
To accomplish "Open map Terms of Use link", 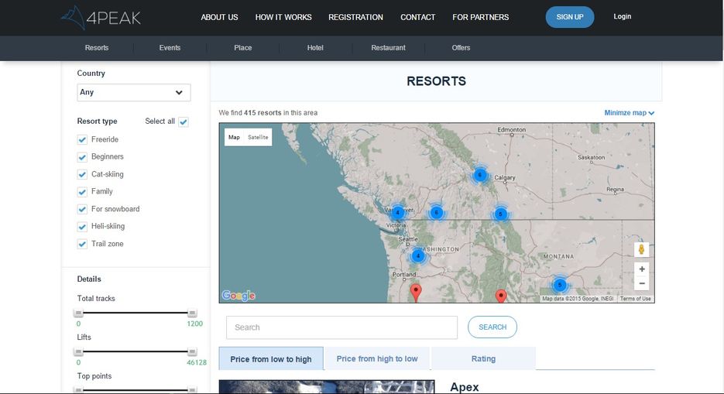I will click(636, 299).
